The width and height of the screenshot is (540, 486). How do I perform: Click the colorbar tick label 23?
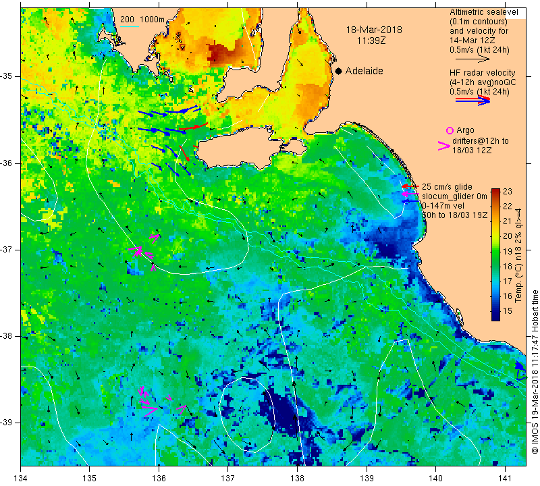pyautogui.click(x=508, y=192)
